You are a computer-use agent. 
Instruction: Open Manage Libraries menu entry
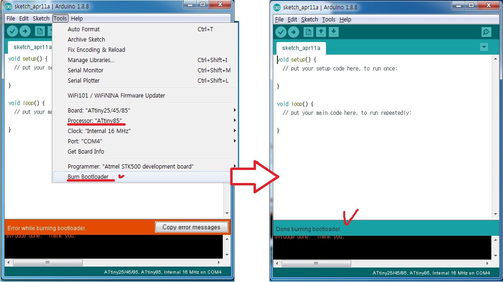(145, 60)
